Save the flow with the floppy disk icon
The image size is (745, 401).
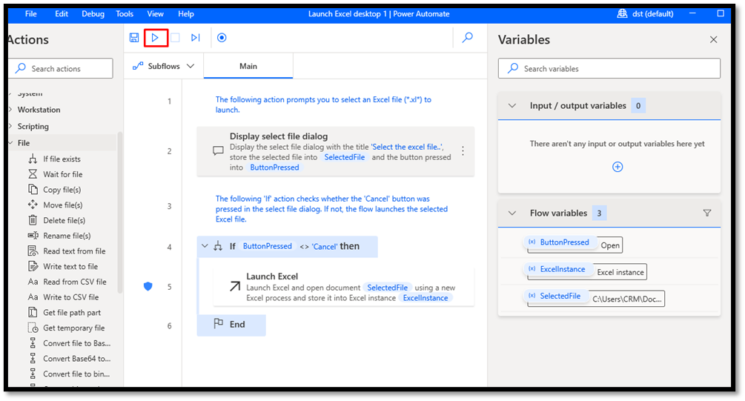tap(134, 38)
